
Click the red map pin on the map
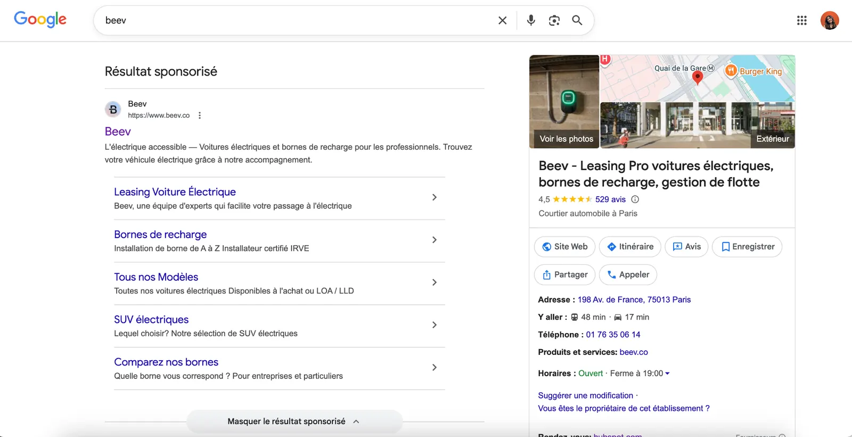point(697,77)
